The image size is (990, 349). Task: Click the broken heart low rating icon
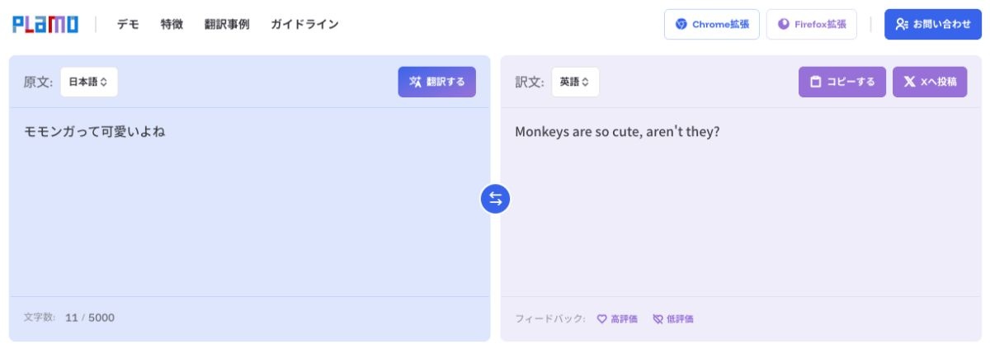658,318
